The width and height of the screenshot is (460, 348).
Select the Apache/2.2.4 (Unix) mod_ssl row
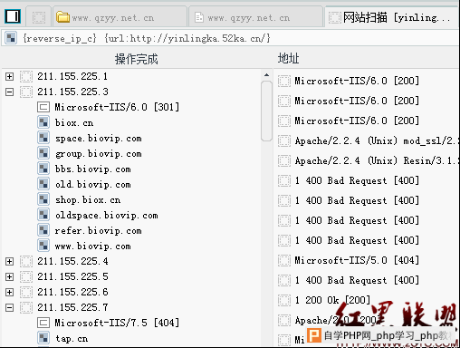click(x=377, y=140)
